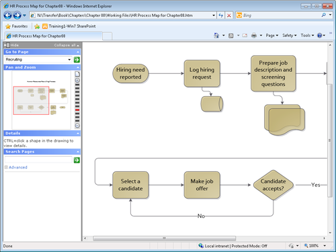
Task: Click the zoom in plus icon
Action: click(x=77, y=80)
